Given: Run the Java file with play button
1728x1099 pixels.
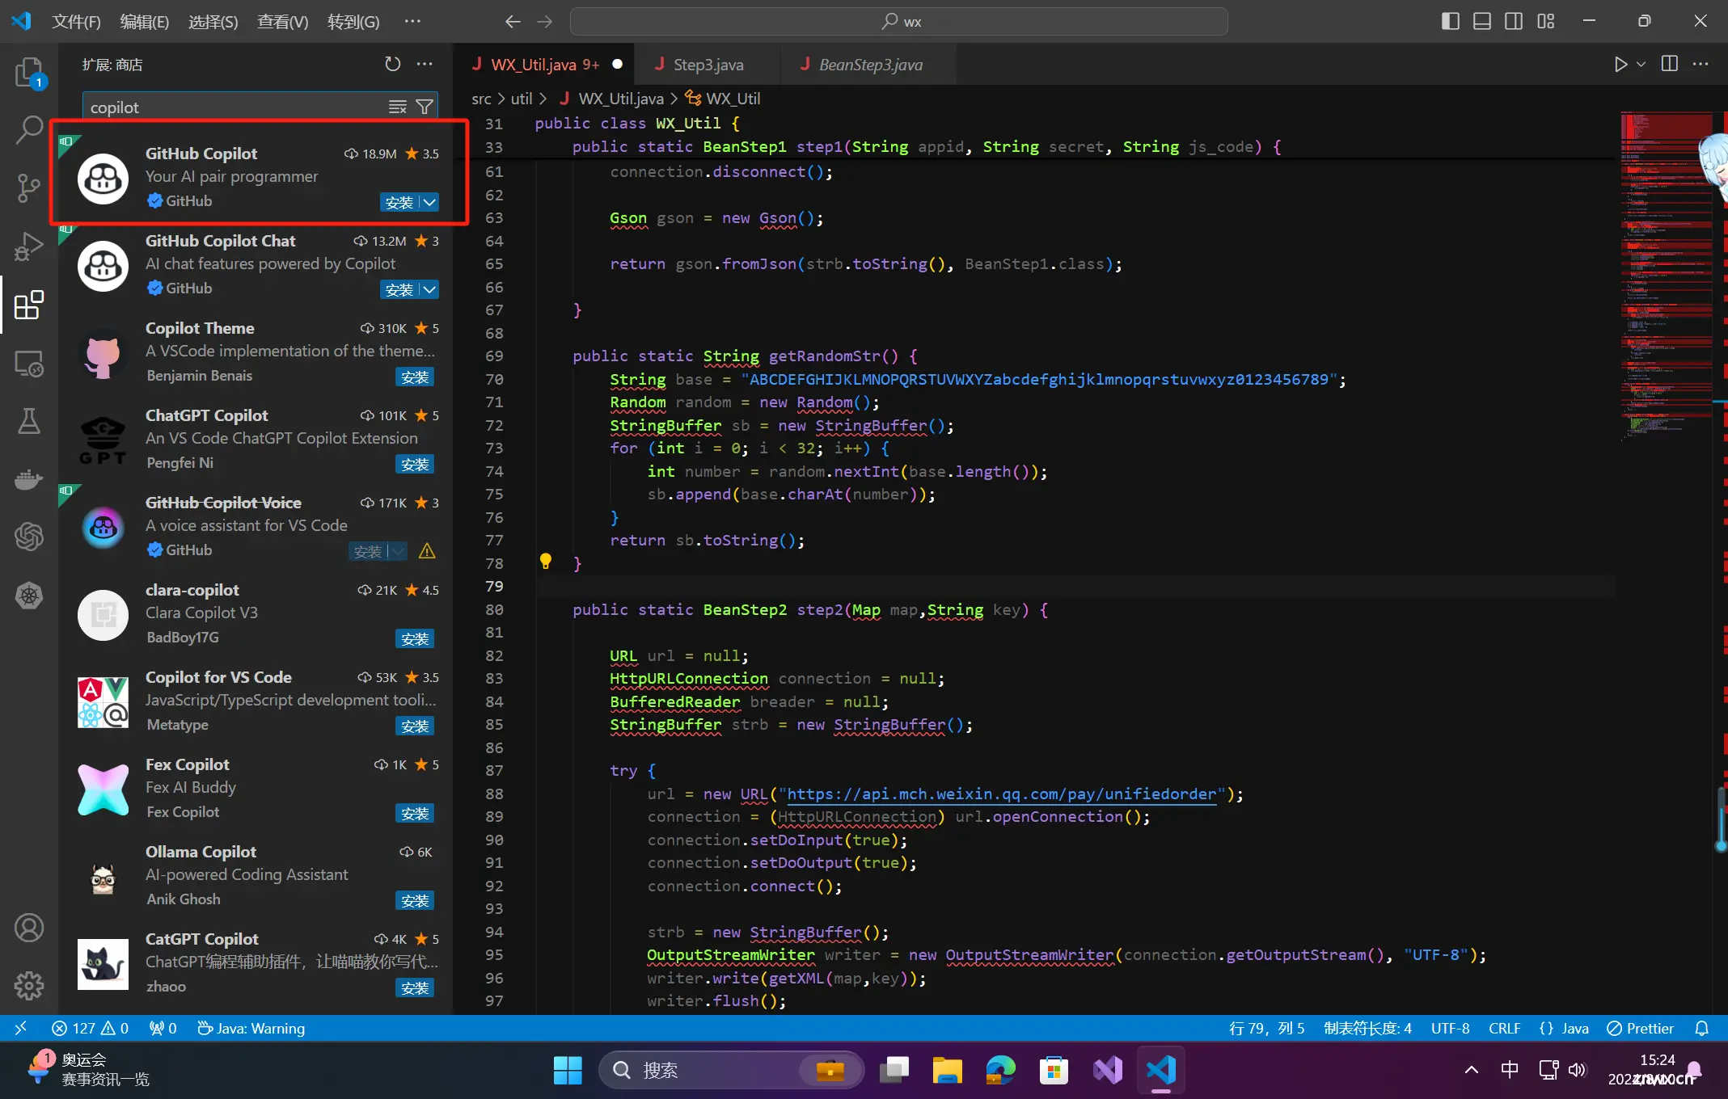Looking at the screenshot, I should 1620,64.
